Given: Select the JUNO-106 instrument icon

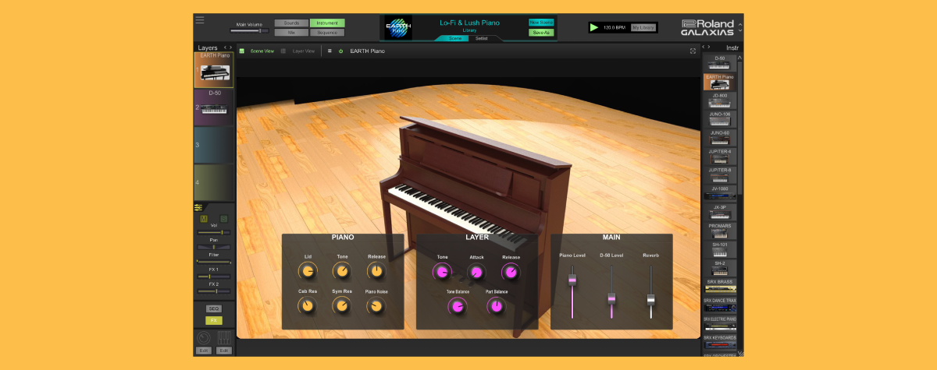Looking at the screenshot, I should [719, 119].
